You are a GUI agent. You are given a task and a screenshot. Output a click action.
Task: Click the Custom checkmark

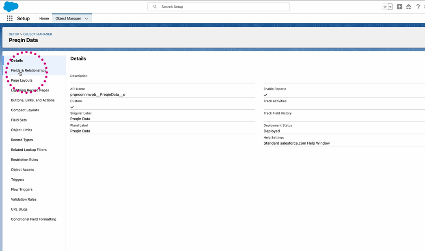coord(72,107)
